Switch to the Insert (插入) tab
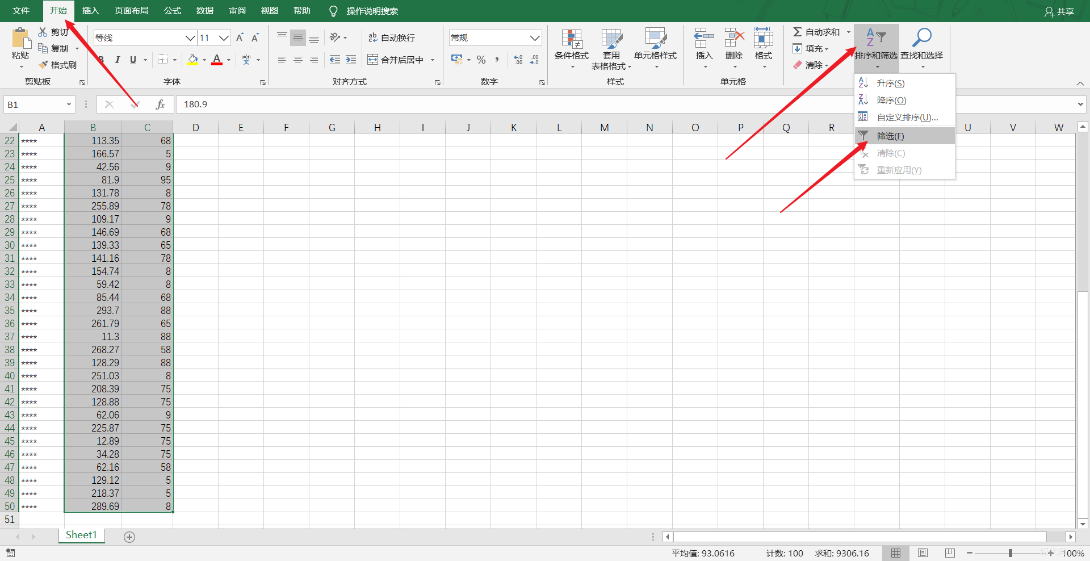 (90, 11)
